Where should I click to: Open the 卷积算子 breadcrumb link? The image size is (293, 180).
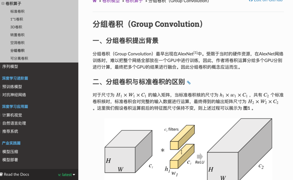click(x=134, y=1)
